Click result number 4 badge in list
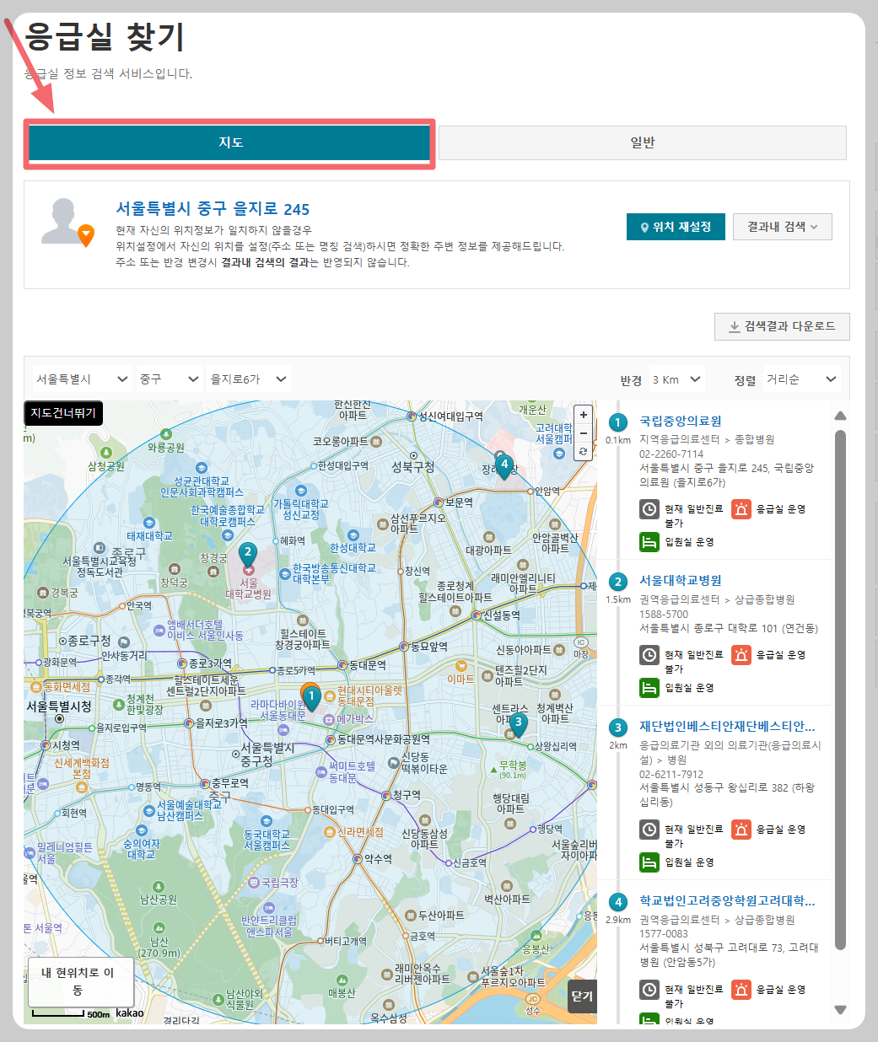The height and width of the screenshot is (1042, 878). click(x=618, y=902)
